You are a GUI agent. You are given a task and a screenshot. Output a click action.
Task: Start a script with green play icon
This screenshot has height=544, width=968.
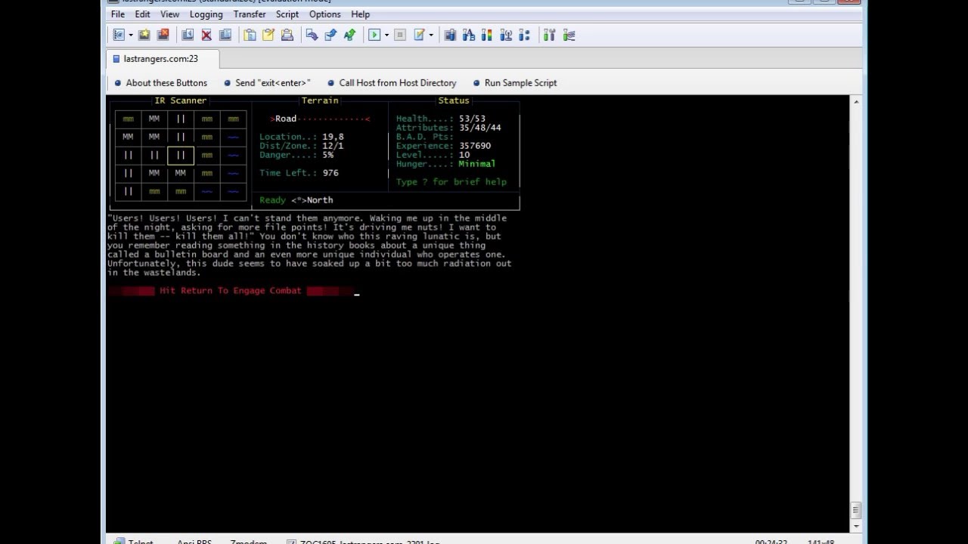[x=374, y=35]
